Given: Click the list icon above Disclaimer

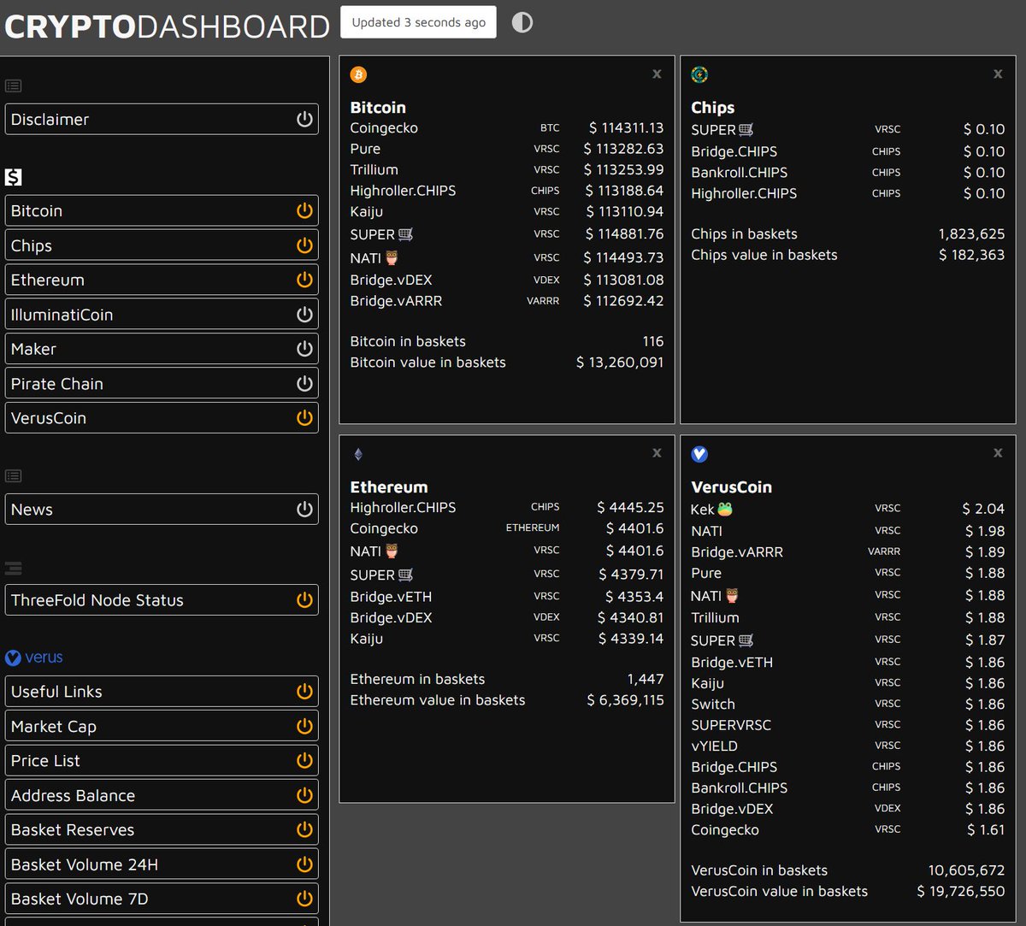Looking at the screenshot, I should (x=13, y=86).
